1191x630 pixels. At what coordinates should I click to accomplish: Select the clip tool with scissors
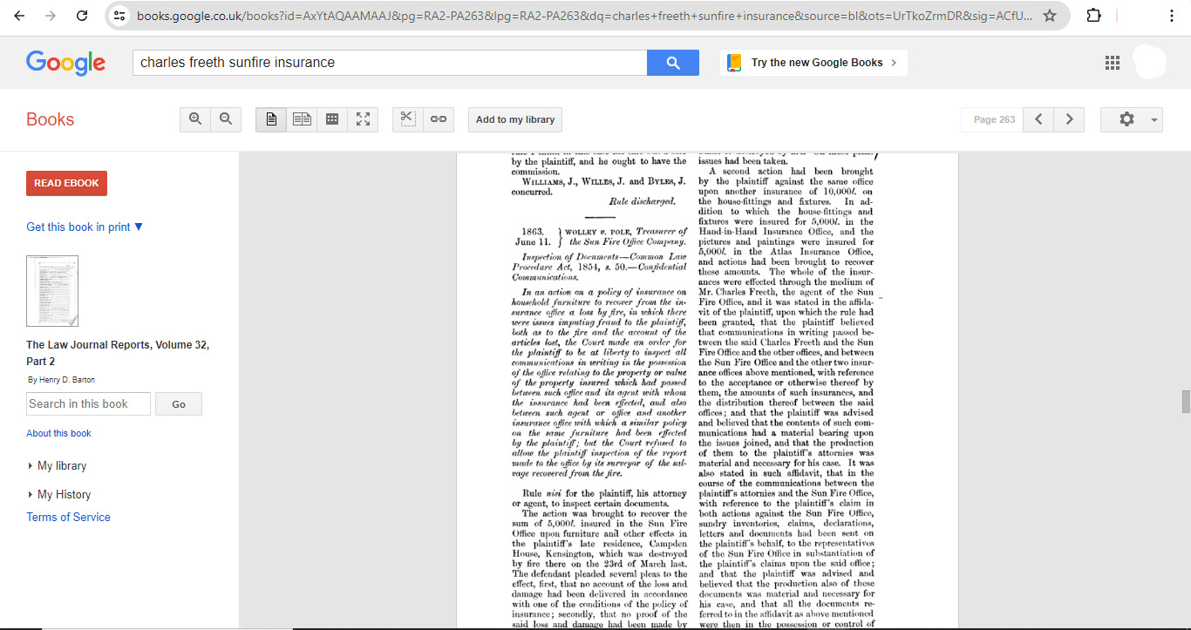408,119
